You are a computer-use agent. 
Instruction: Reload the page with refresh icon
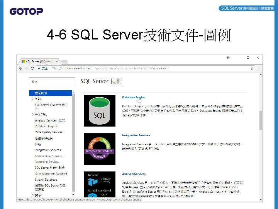click(32, 69)
